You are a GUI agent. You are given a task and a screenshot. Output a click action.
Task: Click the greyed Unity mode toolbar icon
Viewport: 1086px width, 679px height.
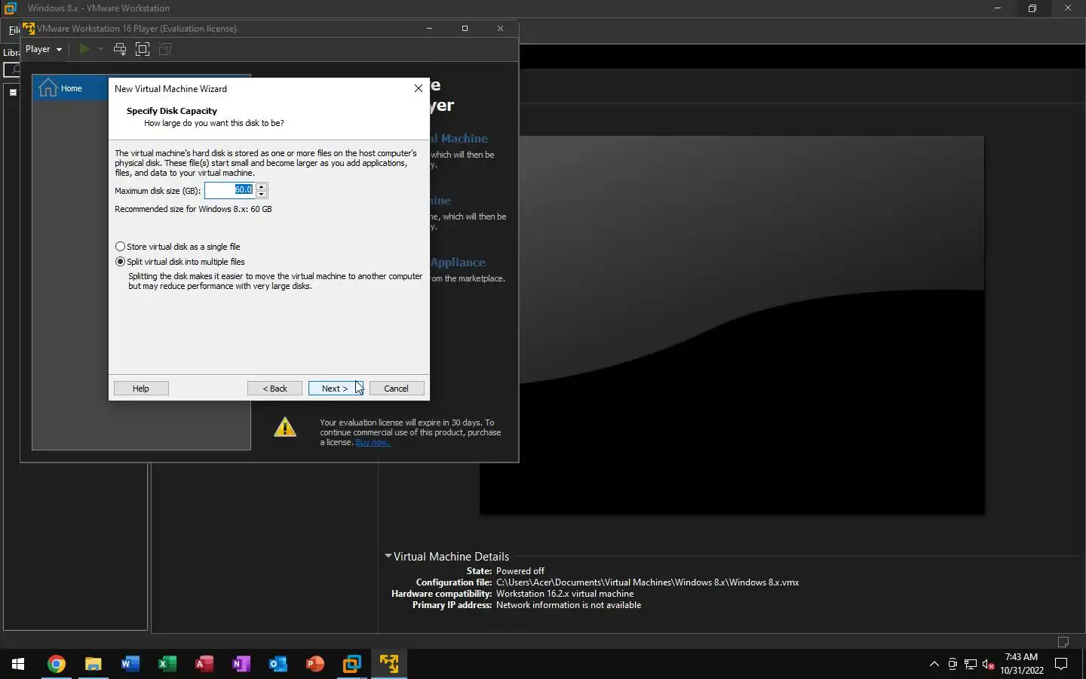(x=165, y=49)
